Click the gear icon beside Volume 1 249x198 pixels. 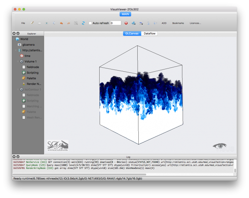(x=22, y=61)
